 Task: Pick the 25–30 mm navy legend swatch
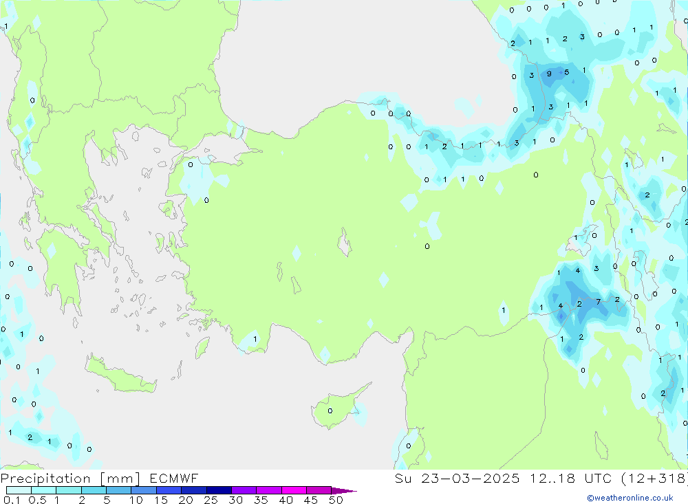point(219,490)
